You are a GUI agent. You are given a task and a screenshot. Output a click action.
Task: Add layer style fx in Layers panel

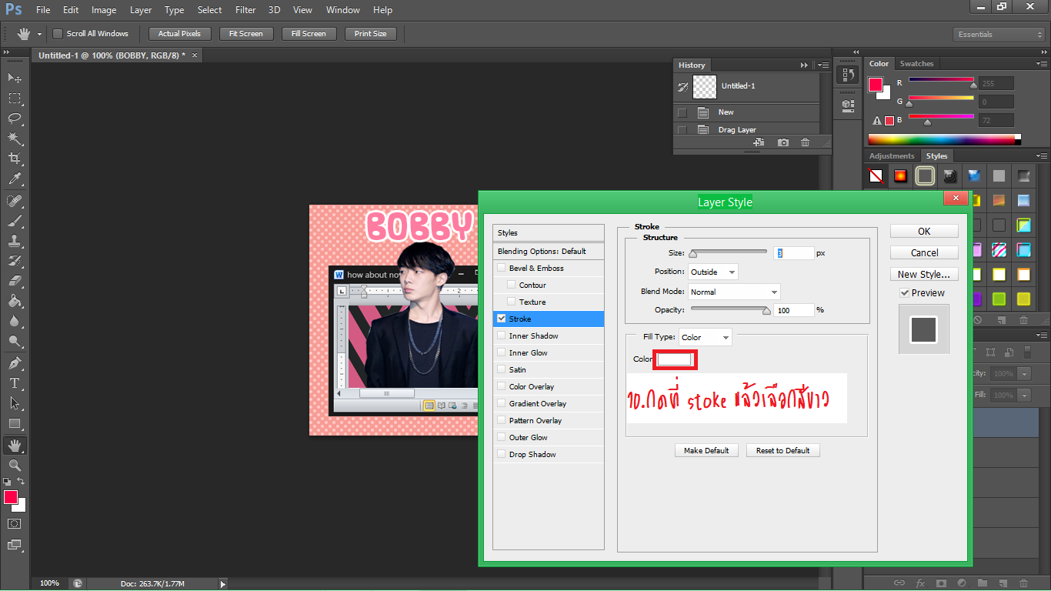(x=920, y=583)
